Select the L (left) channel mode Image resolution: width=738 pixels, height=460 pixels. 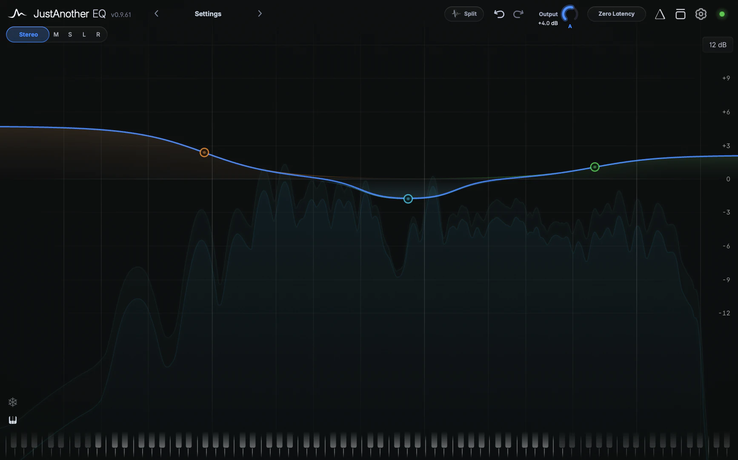click(x=84, y=34)
